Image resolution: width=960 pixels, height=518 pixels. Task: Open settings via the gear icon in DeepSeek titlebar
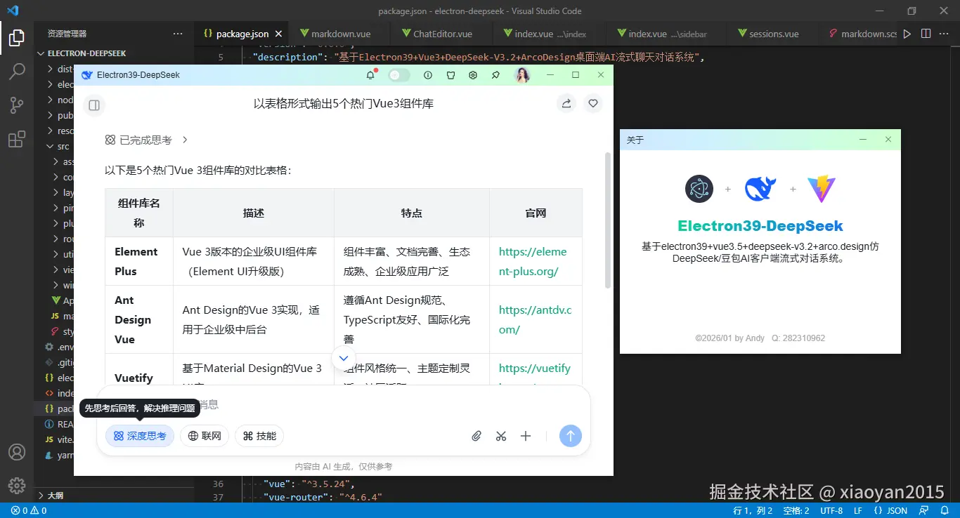473,75
